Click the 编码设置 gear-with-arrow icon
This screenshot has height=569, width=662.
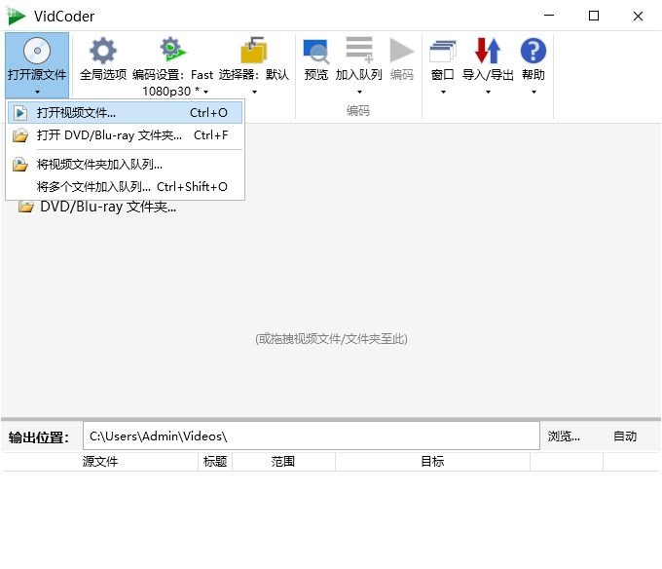pos(172,50)
